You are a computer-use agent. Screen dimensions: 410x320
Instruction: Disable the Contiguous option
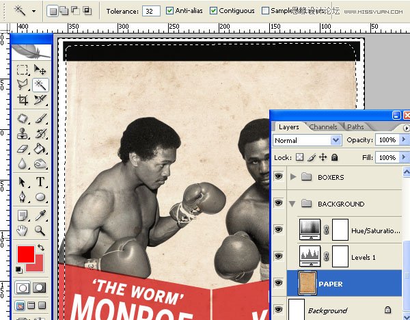coord(214,11)
